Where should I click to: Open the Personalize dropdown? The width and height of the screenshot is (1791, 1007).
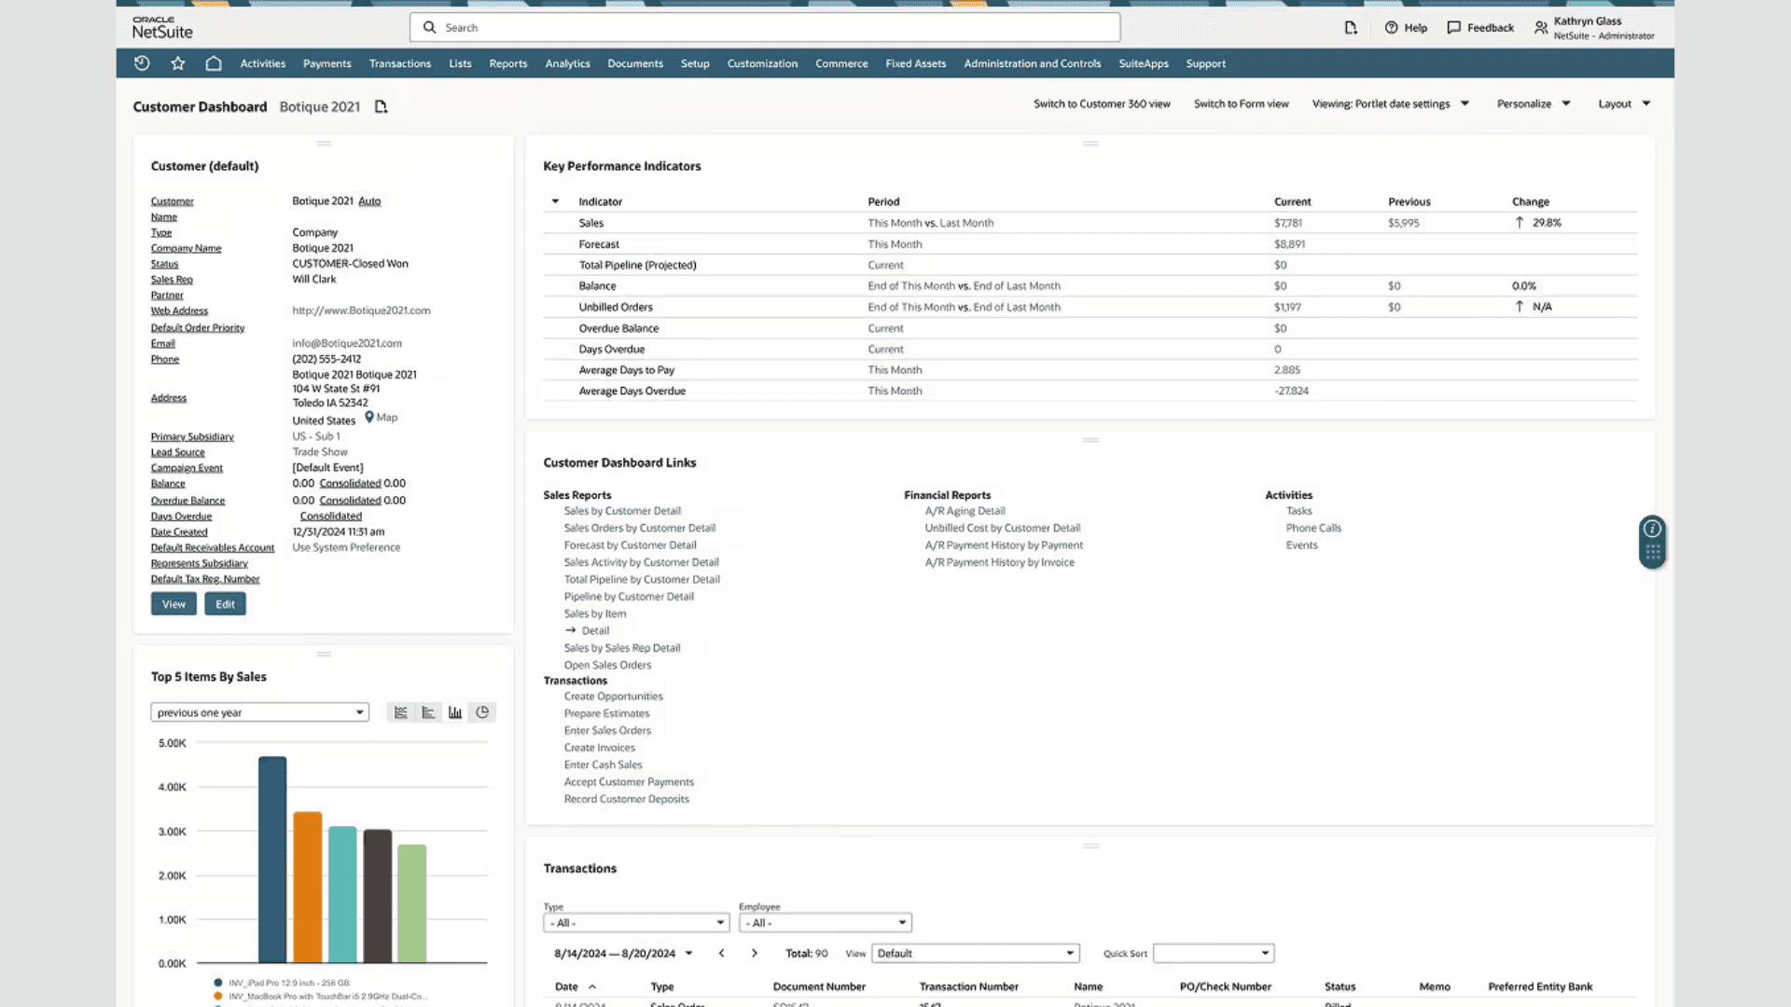pos(1534,103)
